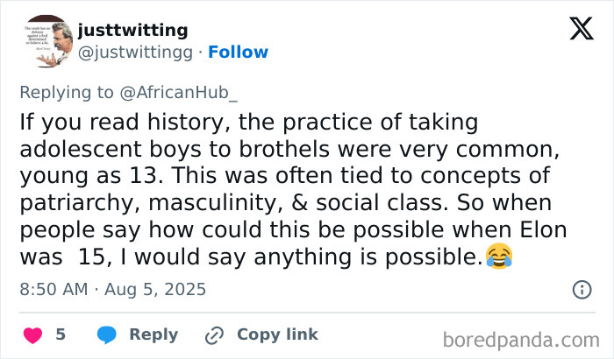Screen dimensions: 614x359
Task: Open the @AfricanHub_ mention link
Action: click(x=189, y=92)
